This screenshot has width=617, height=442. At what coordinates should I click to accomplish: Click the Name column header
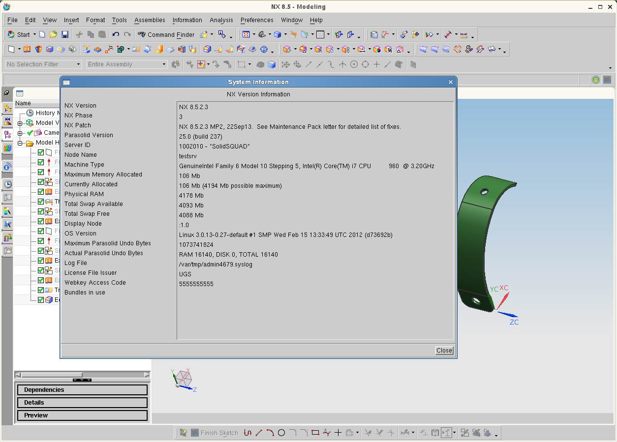click(37, 103)
